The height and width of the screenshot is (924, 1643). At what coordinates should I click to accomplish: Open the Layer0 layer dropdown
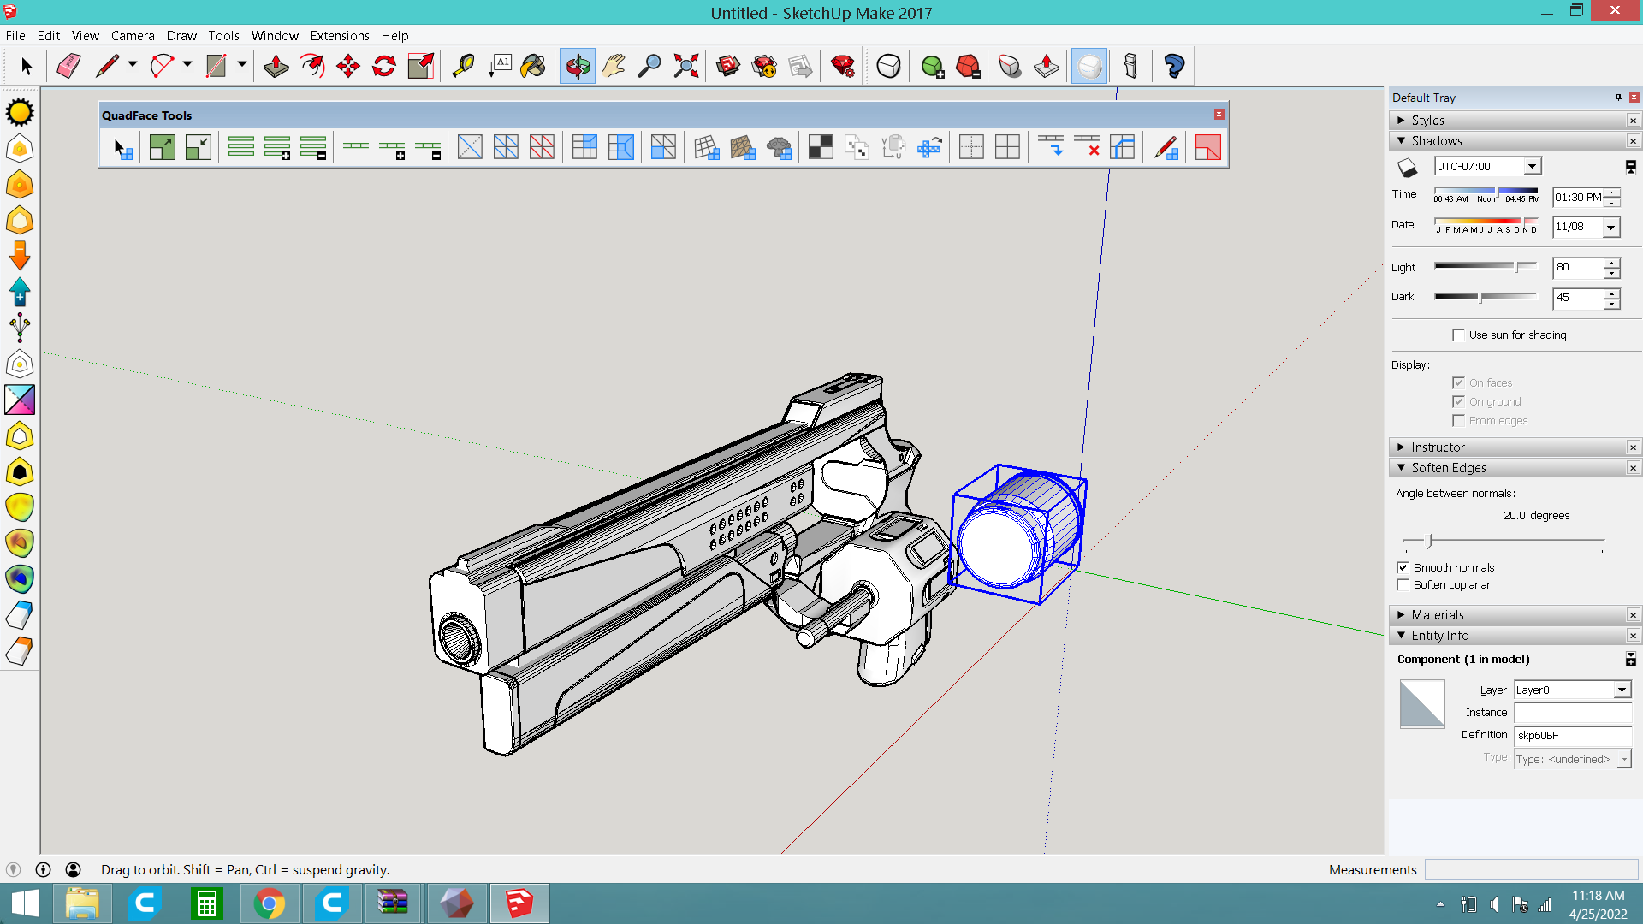(1621, 690)
